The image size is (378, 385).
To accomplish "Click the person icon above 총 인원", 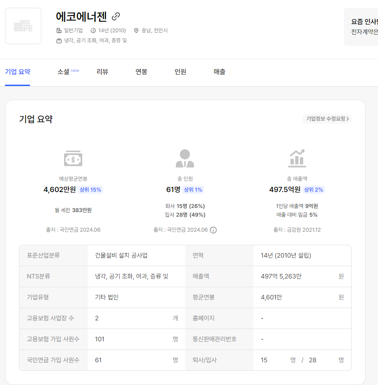I will [185, 158].
